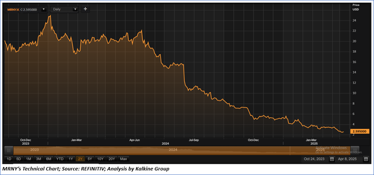Click the chart caption mentioning REFINITIV

click(x=86, y=169)
